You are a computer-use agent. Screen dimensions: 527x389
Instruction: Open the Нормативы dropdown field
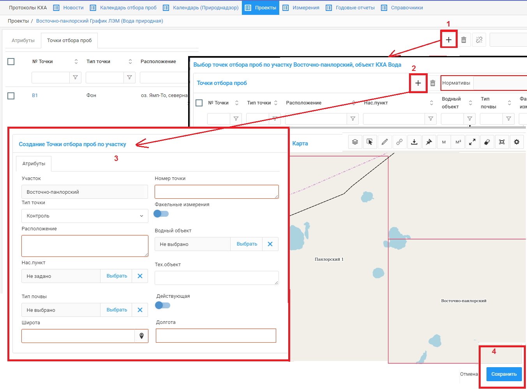point(499,83)
